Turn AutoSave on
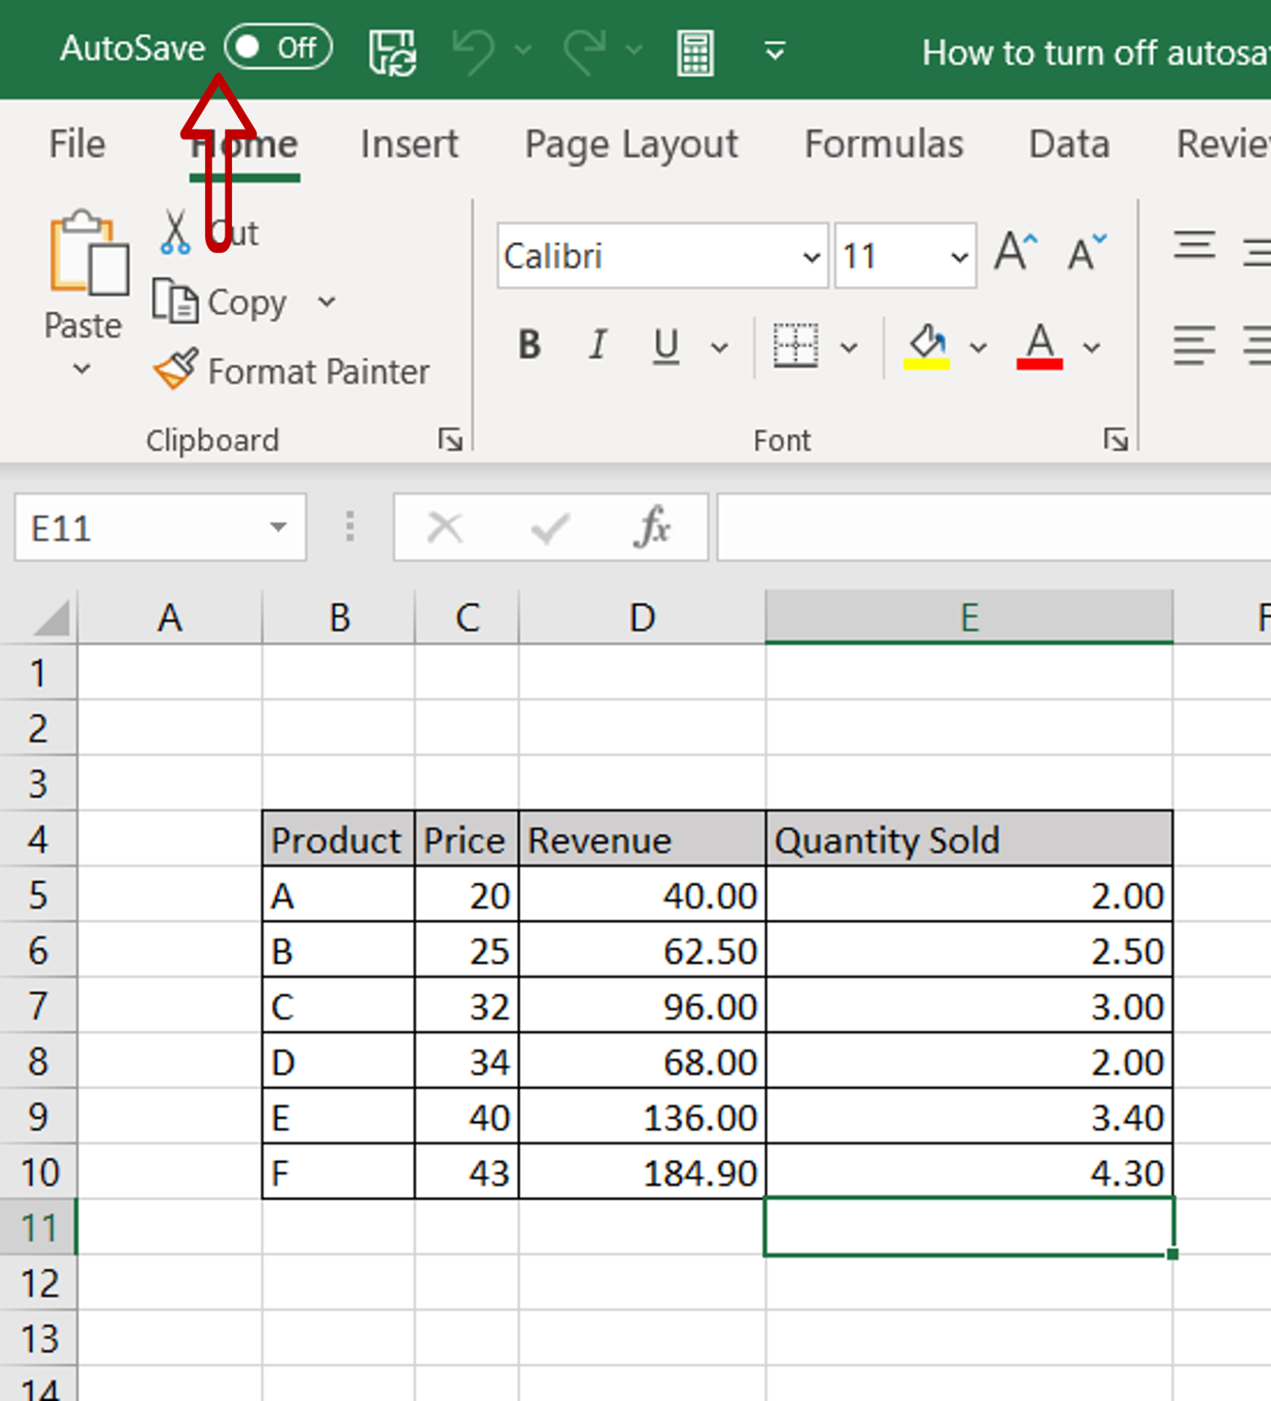The height and width of the screenshot is (1401, 1271). [x=278, y=47]
